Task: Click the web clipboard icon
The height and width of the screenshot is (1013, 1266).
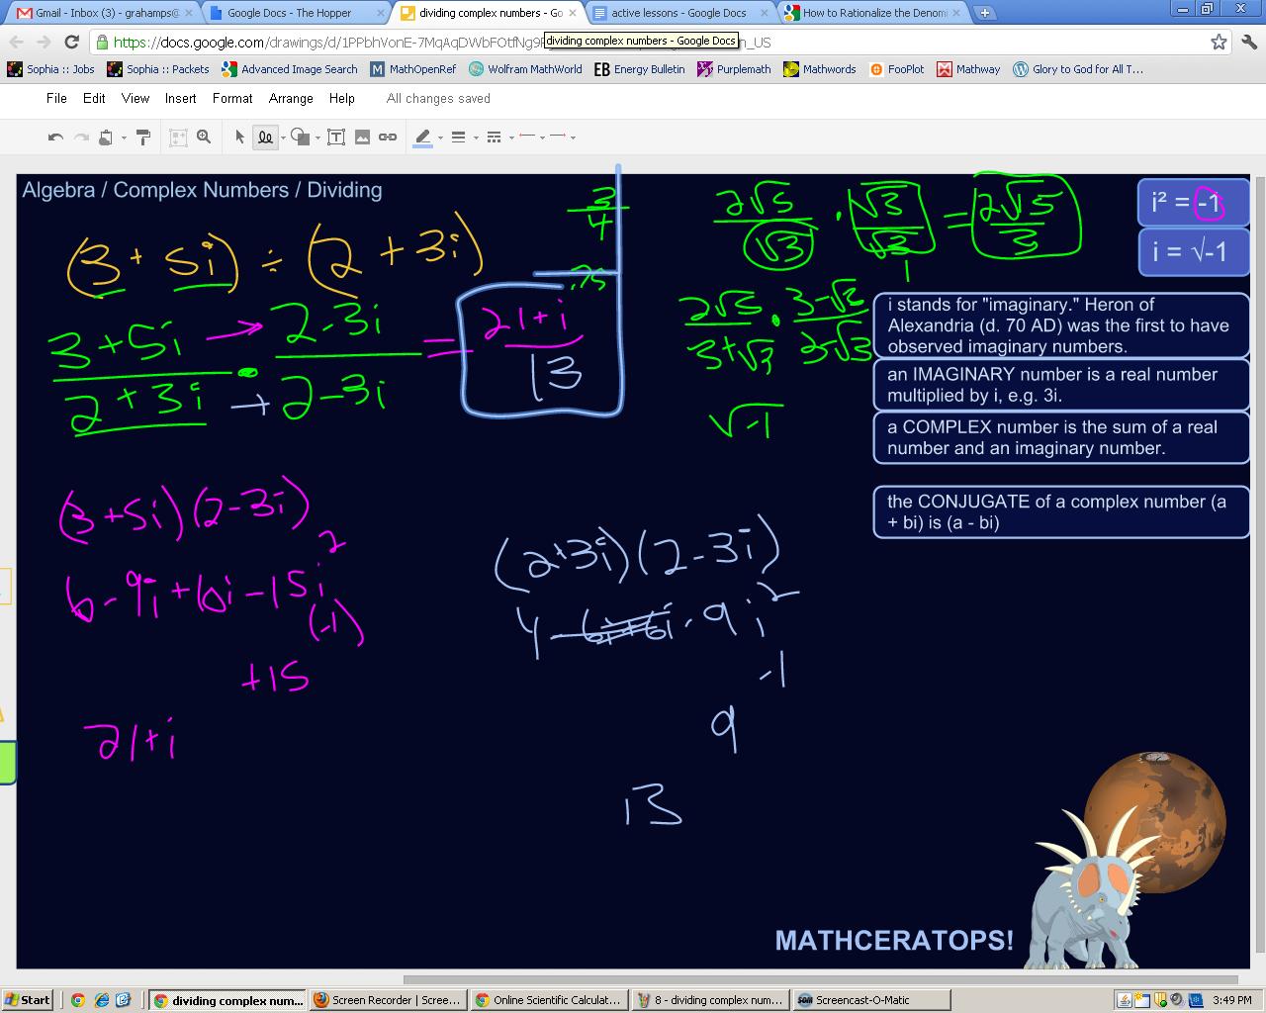Action: coord(106,138)
